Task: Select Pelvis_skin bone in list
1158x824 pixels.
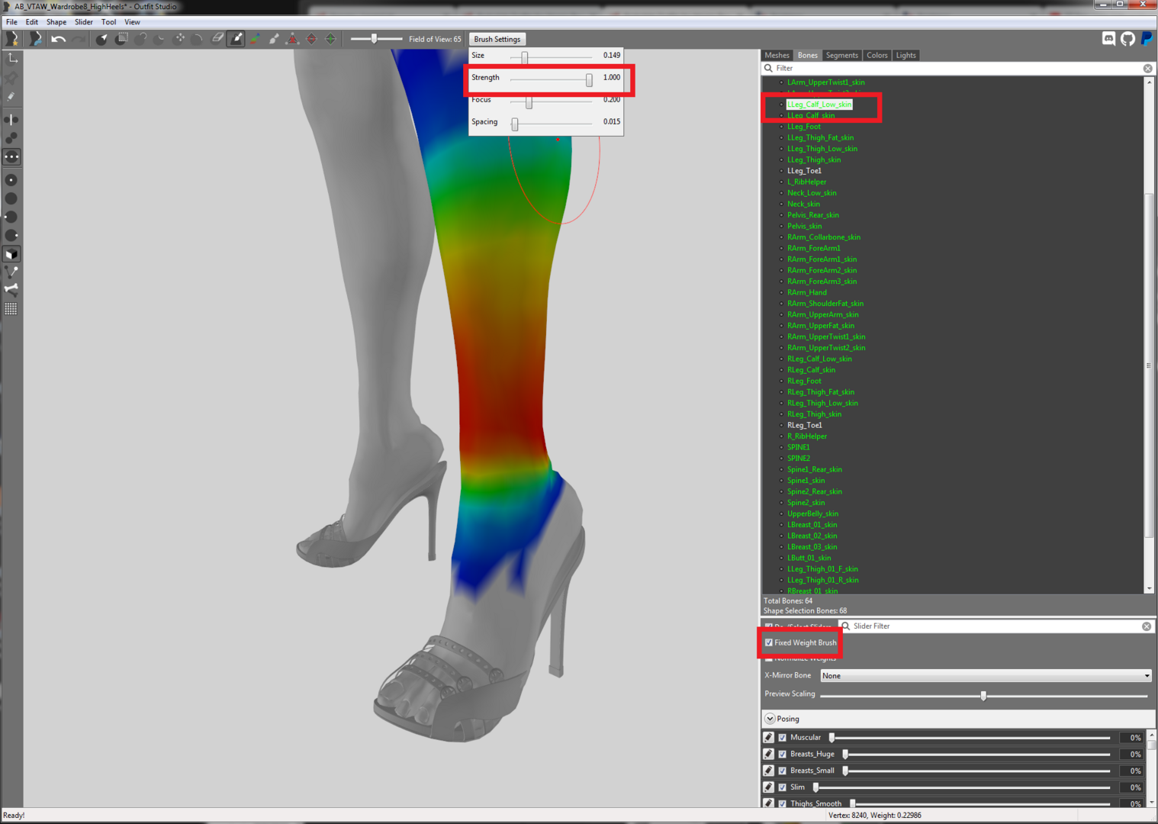Action: 804,226
